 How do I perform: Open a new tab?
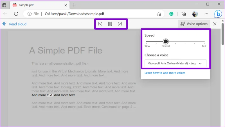pos(74,5)
